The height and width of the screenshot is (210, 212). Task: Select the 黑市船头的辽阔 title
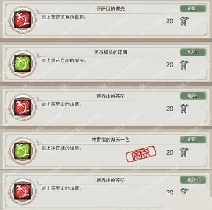click(x=111, y=52)
